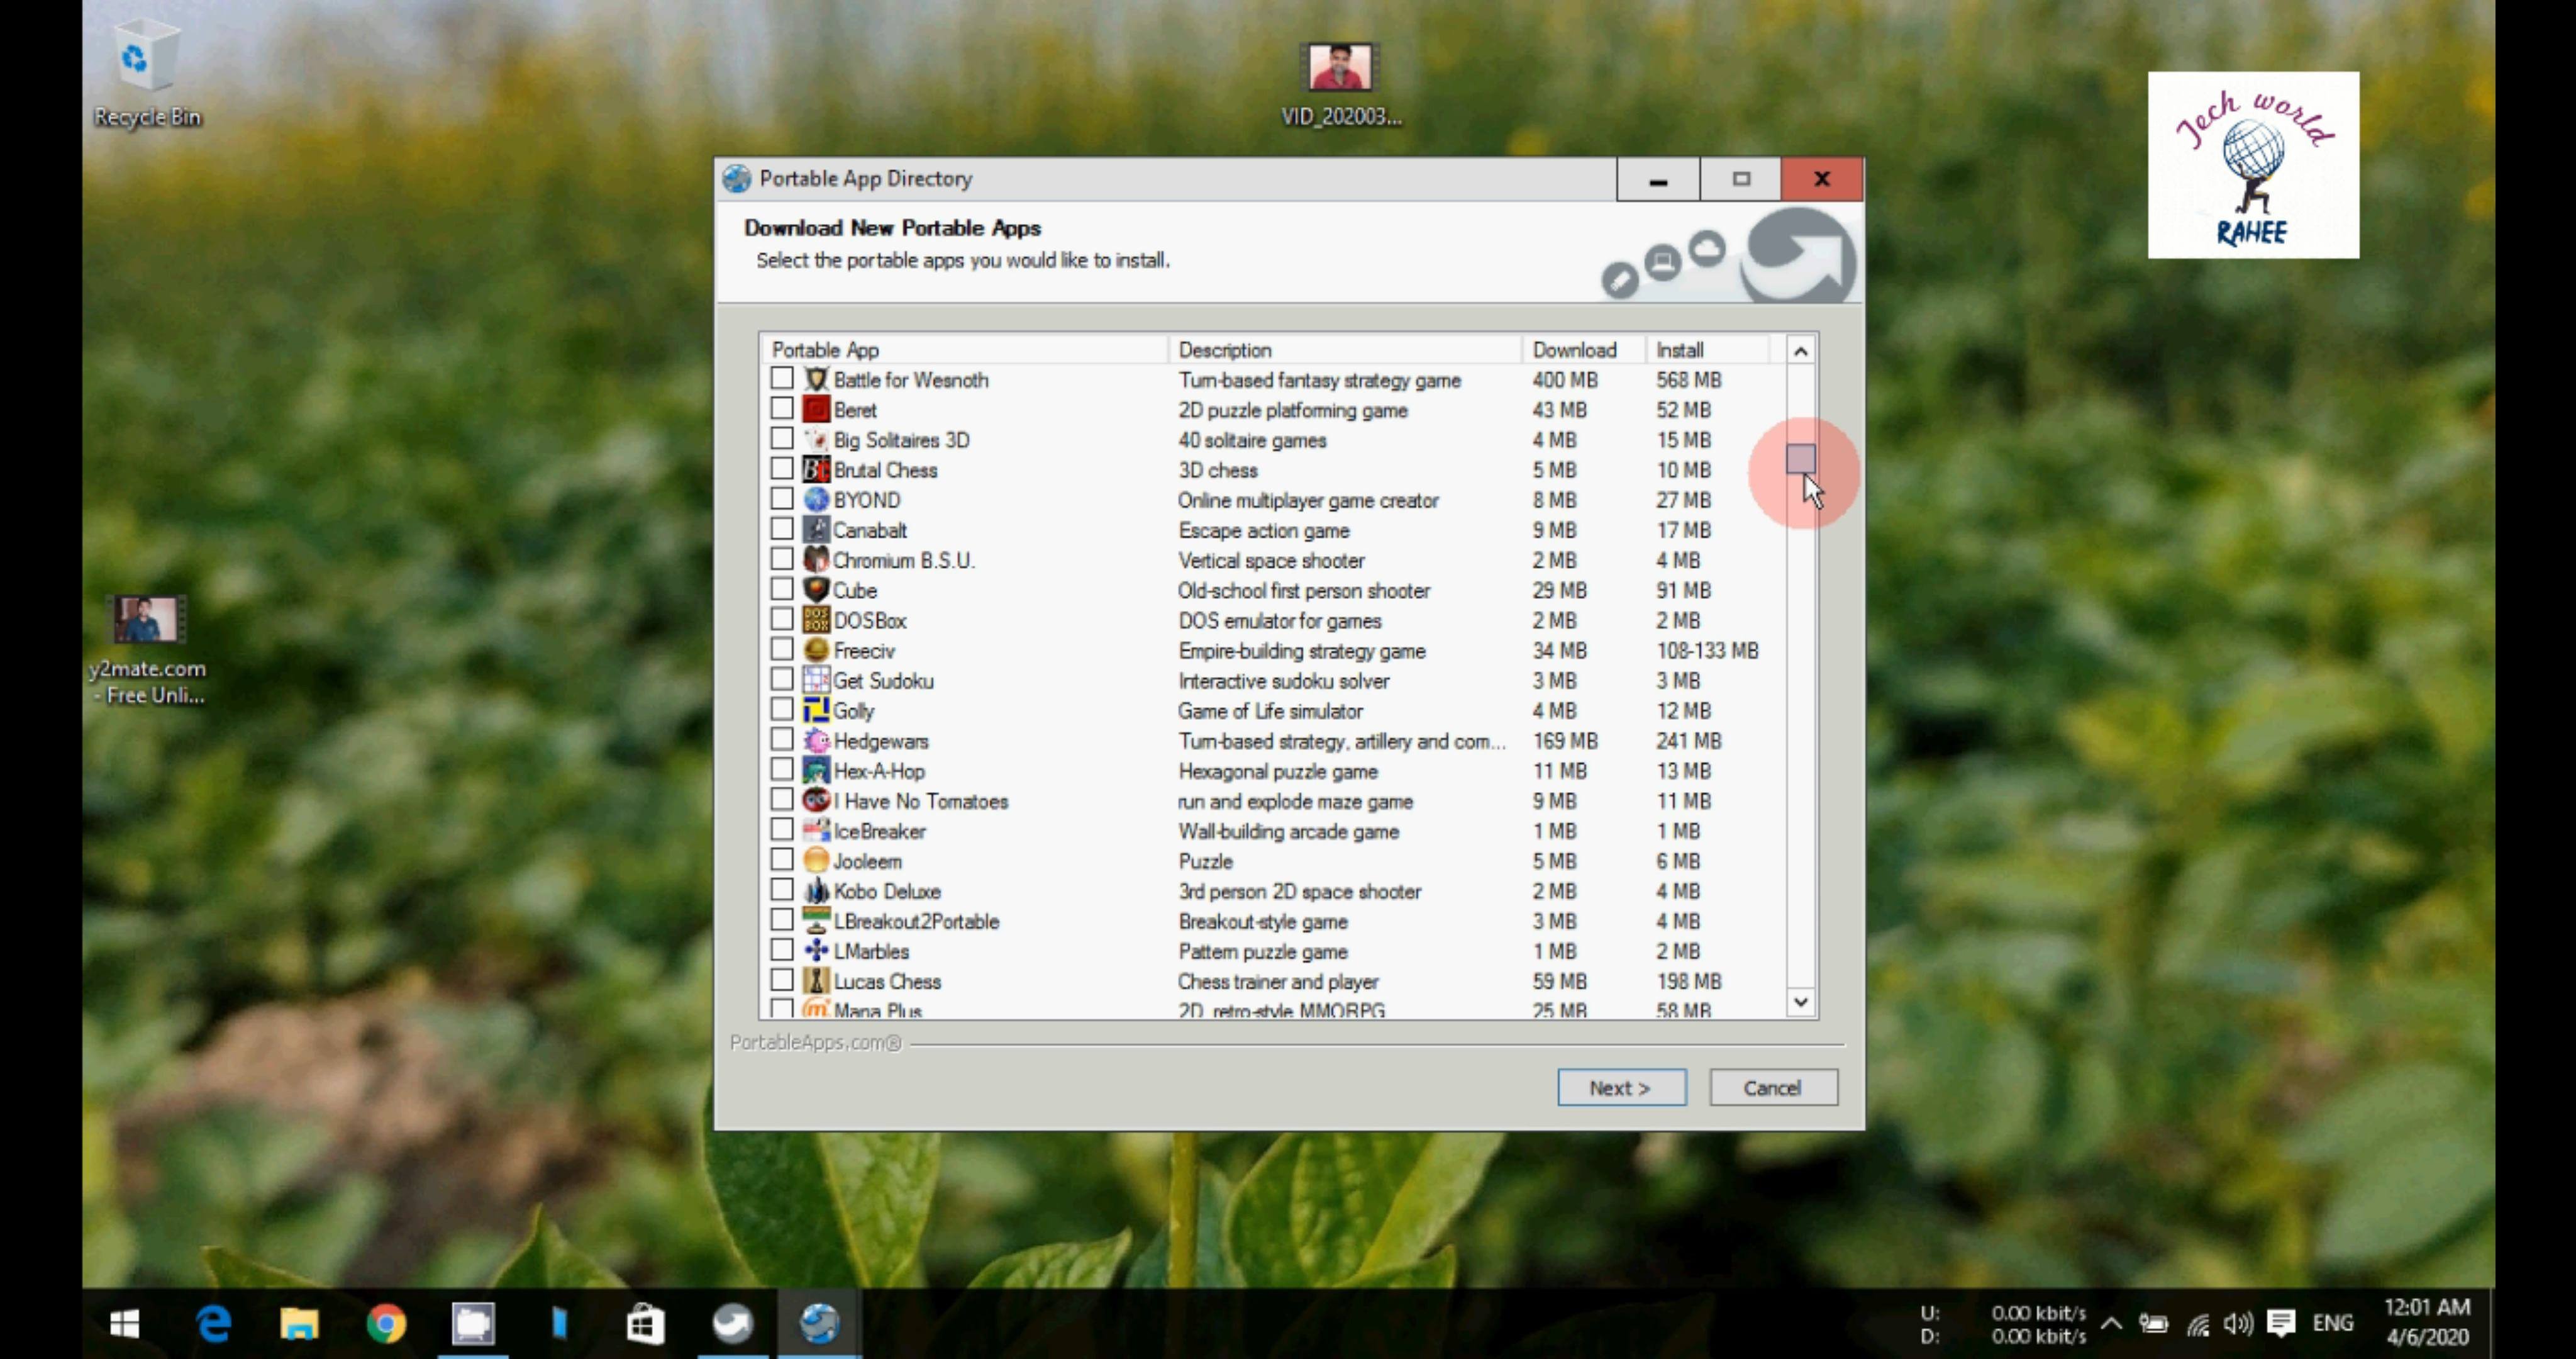Click the Brutal Chess app icon
The width and height of the screenshot is (2576, 1359).
click(x=816, y=469)
